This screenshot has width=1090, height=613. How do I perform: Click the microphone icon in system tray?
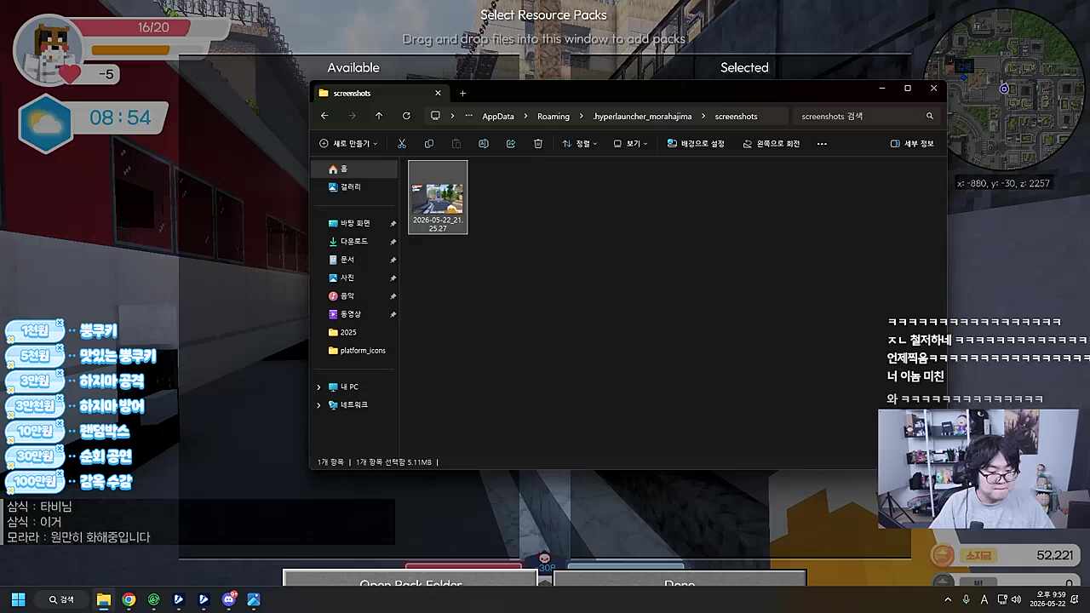point(967,599)
